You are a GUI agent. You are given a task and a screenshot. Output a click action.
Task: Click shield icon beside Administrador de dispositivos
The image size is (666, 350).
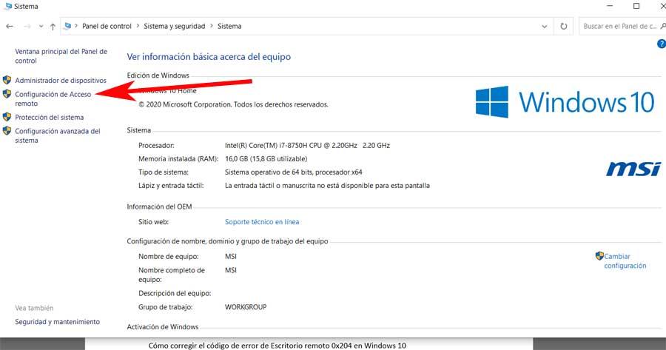(x=7, y=80)
